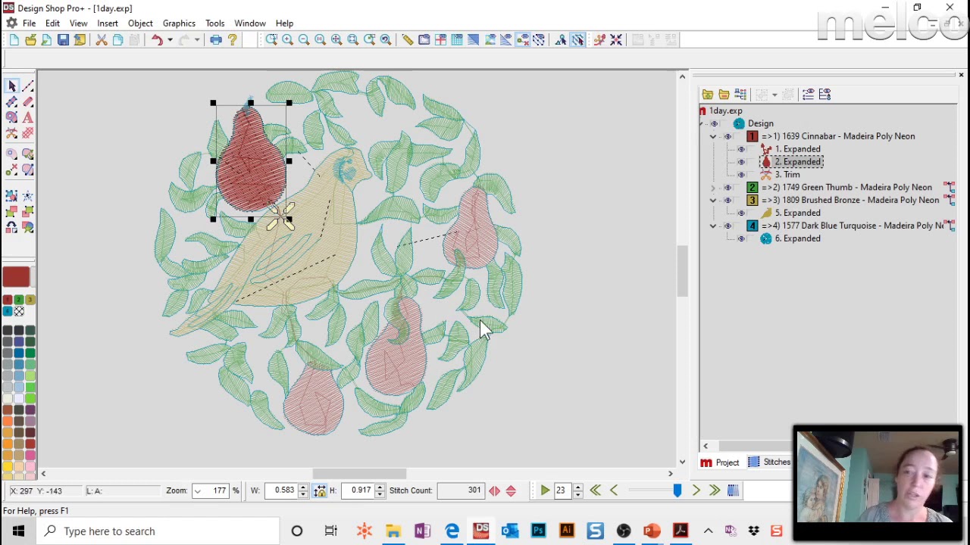The image size is (970, 545).
Task: Click the expand-all folder icon in Project panel
Action: (x=708, y=95)
